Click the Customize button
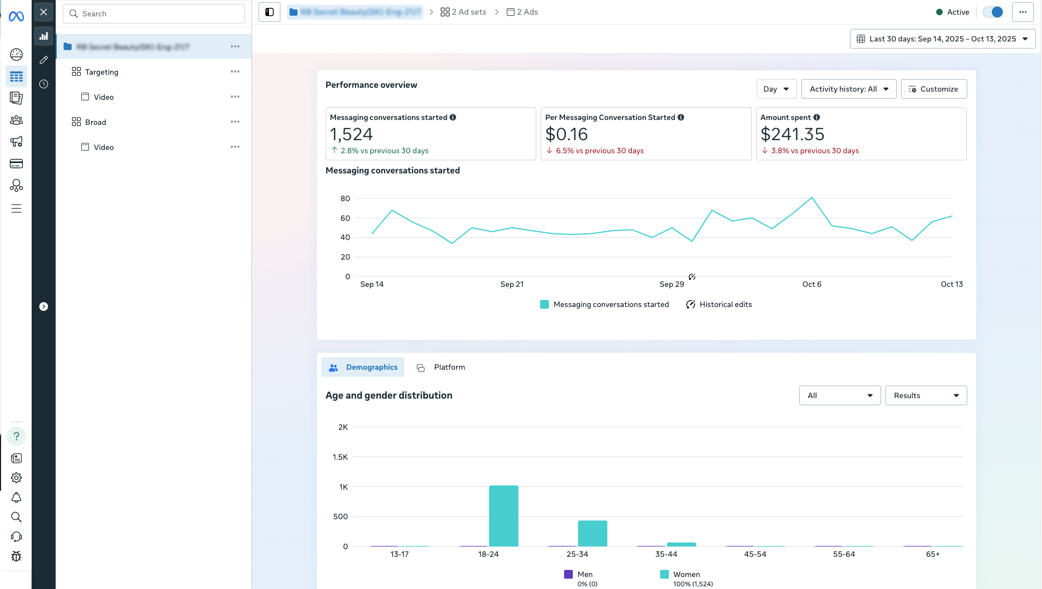The width and height of the screenshot is (1042, 589). 933,89
